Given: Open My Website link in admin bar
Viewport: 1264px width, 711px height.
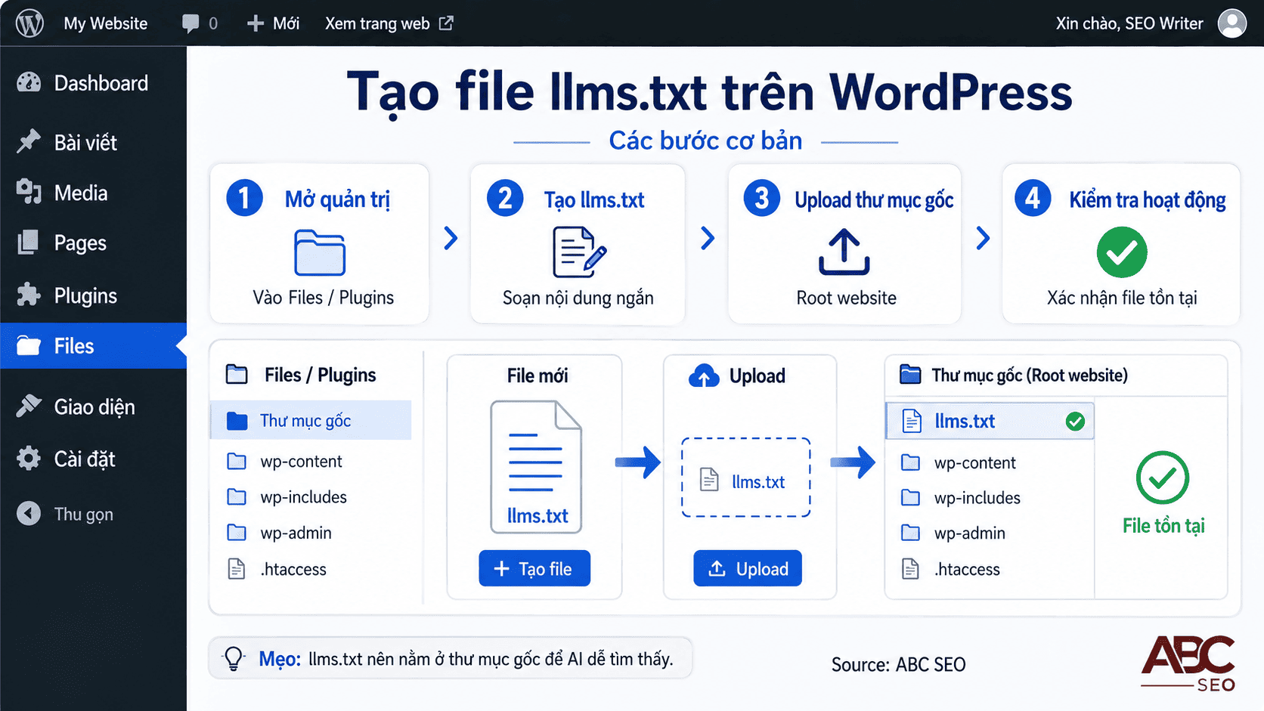Looking at the screenshot, I should click(106, 23).
